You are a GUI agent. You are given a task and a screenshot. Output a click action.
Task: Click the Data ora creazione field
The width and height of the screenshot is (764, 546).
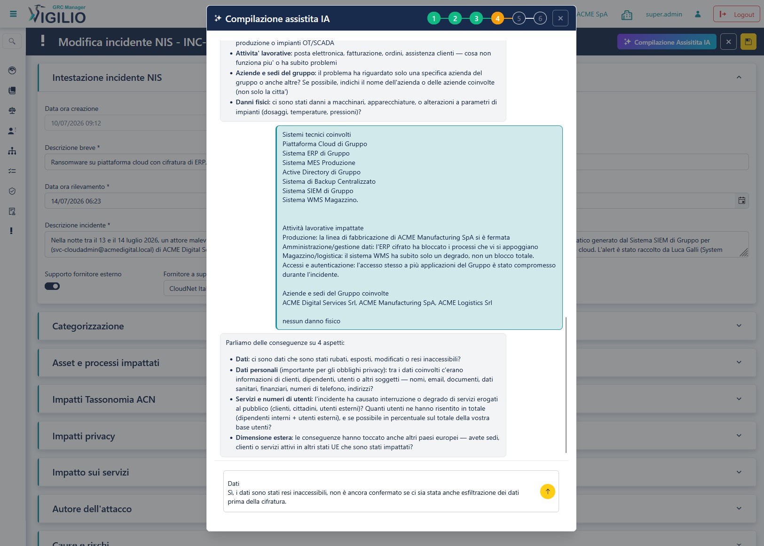(126, 123)
